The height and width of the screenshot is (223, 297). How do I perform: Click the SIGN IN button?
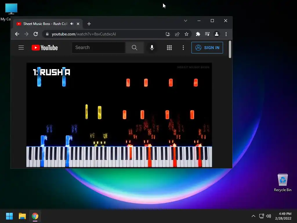207,48
